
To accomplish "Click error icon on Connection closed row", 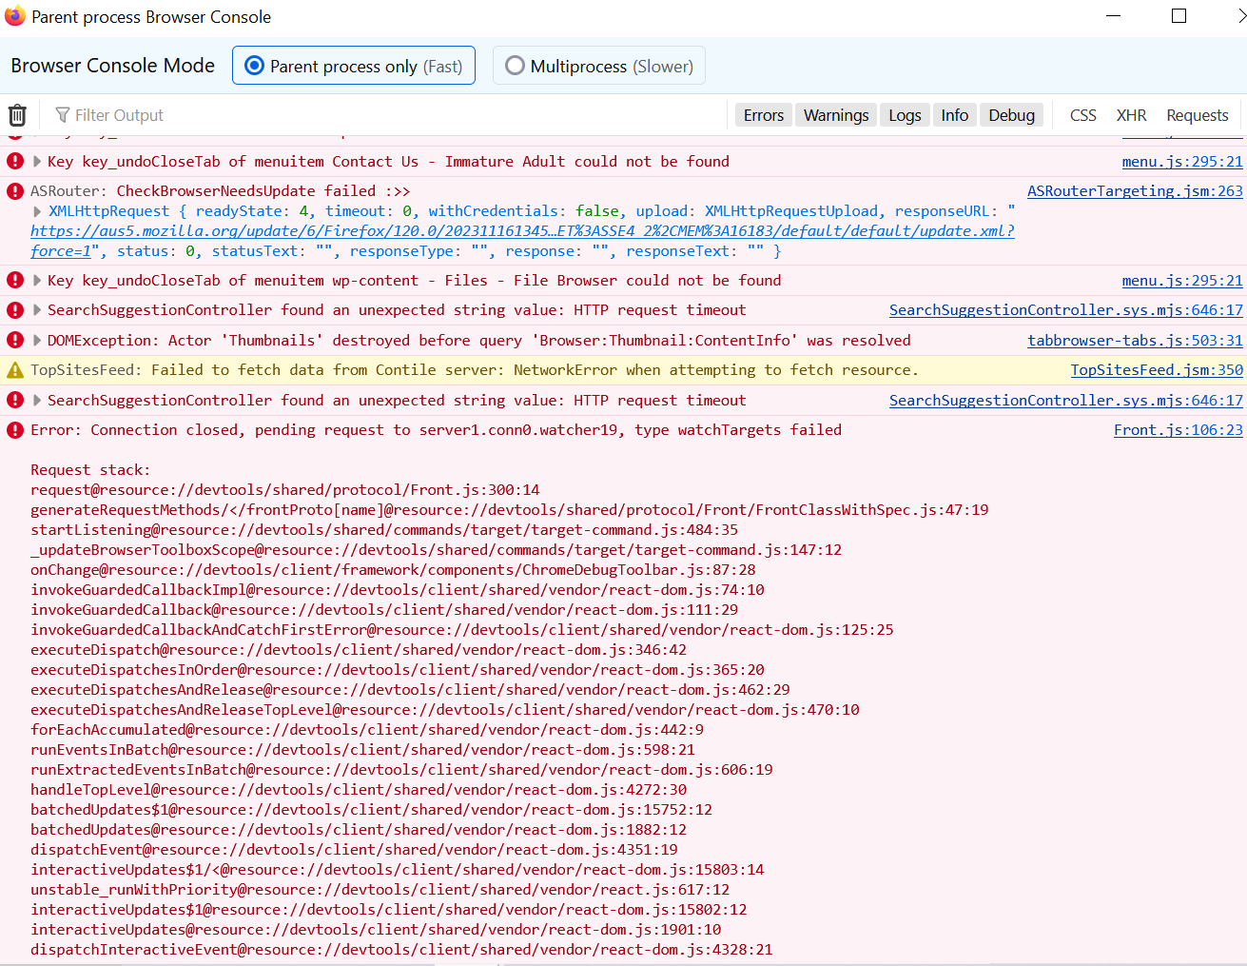I will click(x=15, y=430).
